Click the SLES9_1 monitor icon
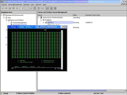 (x=46, y=23)
